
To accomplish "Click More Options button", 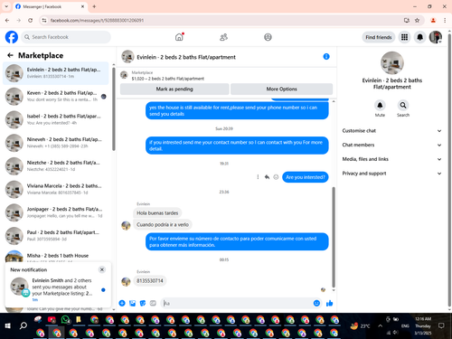I will pos(281,89).
